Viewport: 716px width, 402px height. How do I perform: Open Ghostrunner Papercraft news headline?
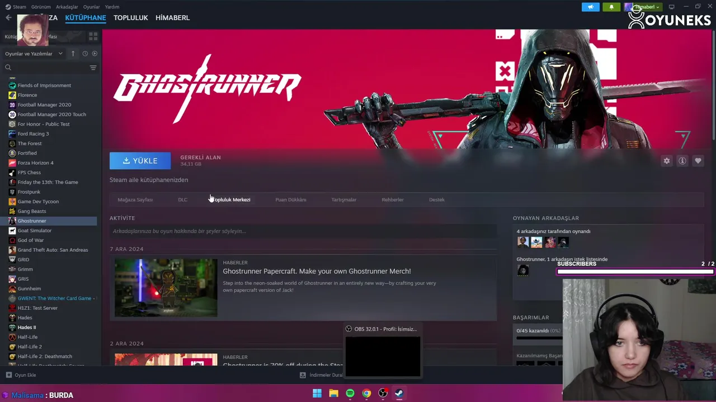pos(317,271)
